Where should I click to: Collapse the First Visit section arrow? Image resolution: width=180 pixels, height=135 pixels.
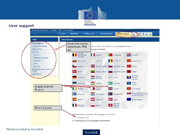click(31, 52)
